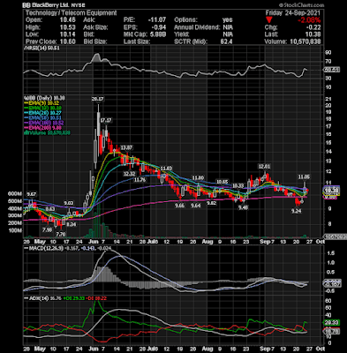Click the green EMA(12) legend line marker

(26, 108)
